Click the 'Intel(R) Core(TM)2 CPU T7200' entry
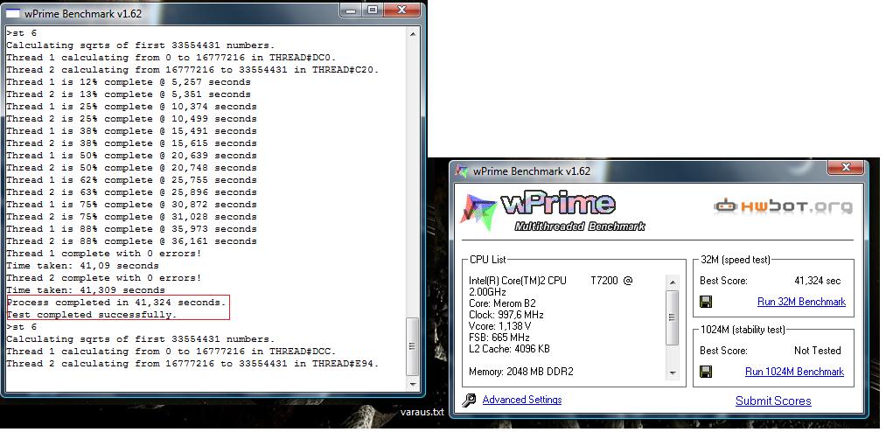 click(550, 286)
